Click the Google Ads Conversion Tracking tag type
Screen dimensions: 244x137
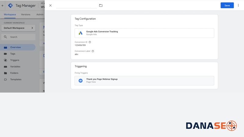click(144, 33)
